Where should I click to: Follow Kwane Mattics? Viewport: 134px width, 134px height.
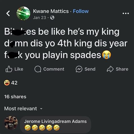click(81, 11)
